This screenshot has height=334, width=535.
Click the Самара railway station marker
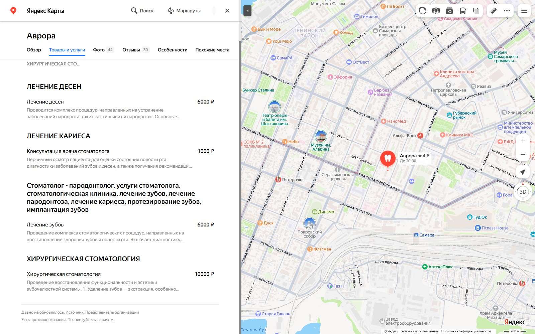(416, 235)
